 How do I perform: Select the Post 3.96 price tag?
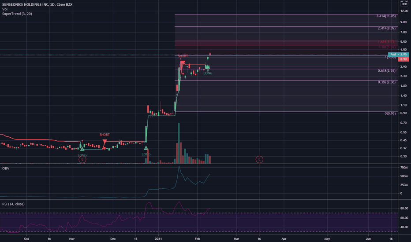pyautogui.click(x=398, y=55)
